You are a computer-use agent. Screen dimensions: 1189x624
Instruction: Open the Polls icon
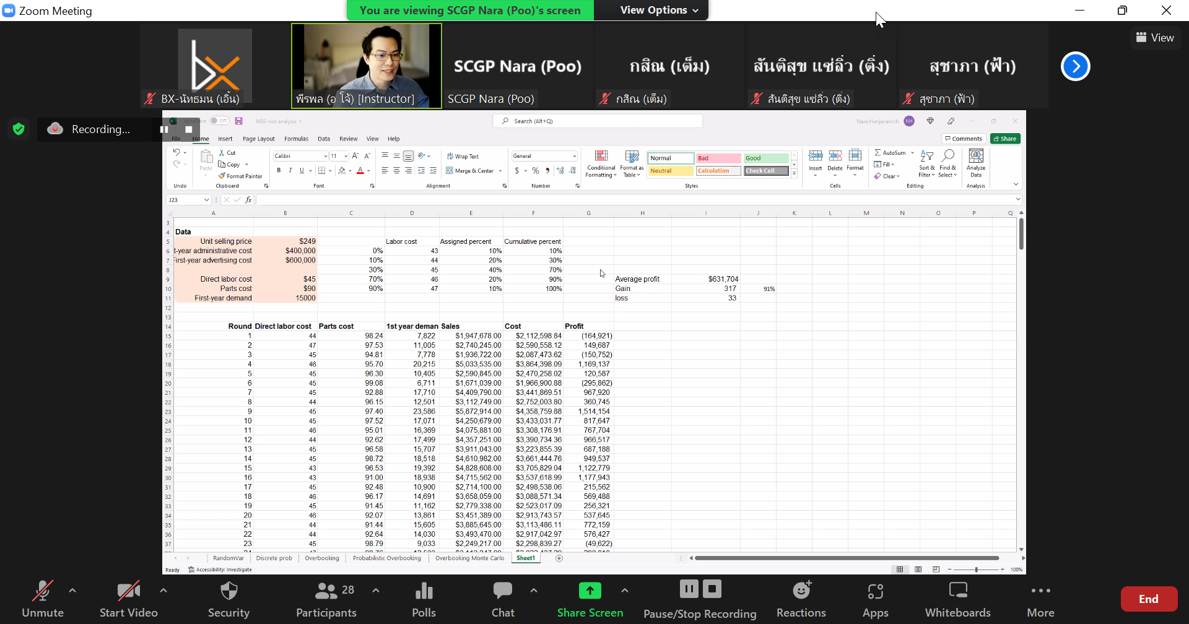[424, 591]
